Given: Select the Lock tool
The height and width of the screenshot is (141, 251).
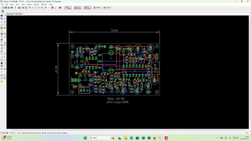Looking at the screenshot, I should [x=2, y=39].
